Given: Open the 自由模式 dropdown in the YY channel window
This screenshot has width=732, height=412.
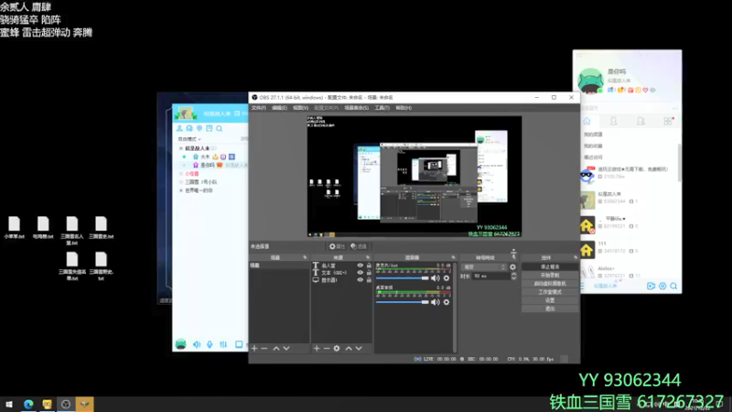Looking at the screenshot, I should click(189, 139).
